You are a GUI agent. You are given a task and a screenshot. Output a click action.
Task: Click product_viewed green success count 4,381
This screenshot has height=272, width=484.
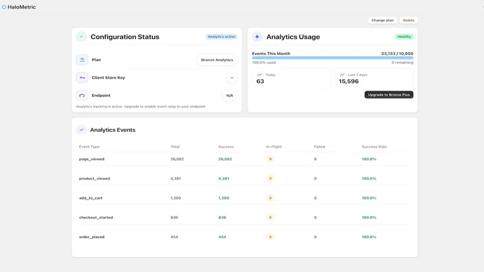[x=224, y=178]
